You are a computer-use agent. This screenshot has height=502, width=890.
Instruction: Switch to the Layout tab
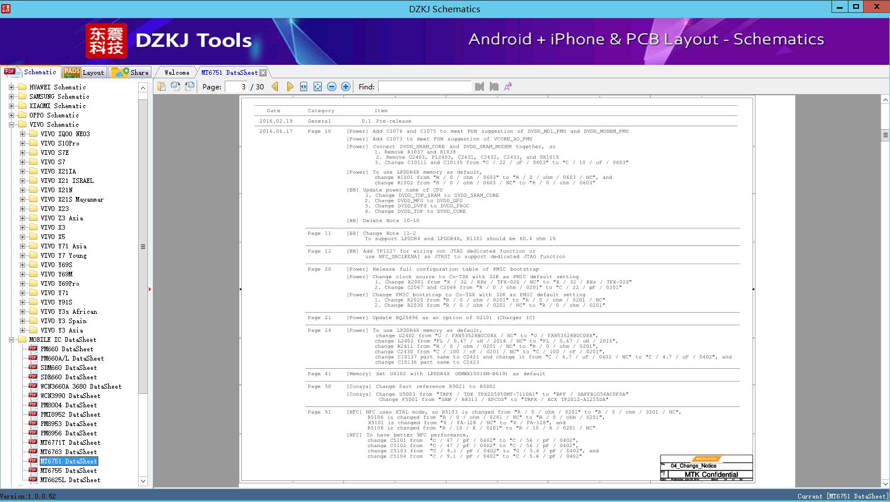84,72
